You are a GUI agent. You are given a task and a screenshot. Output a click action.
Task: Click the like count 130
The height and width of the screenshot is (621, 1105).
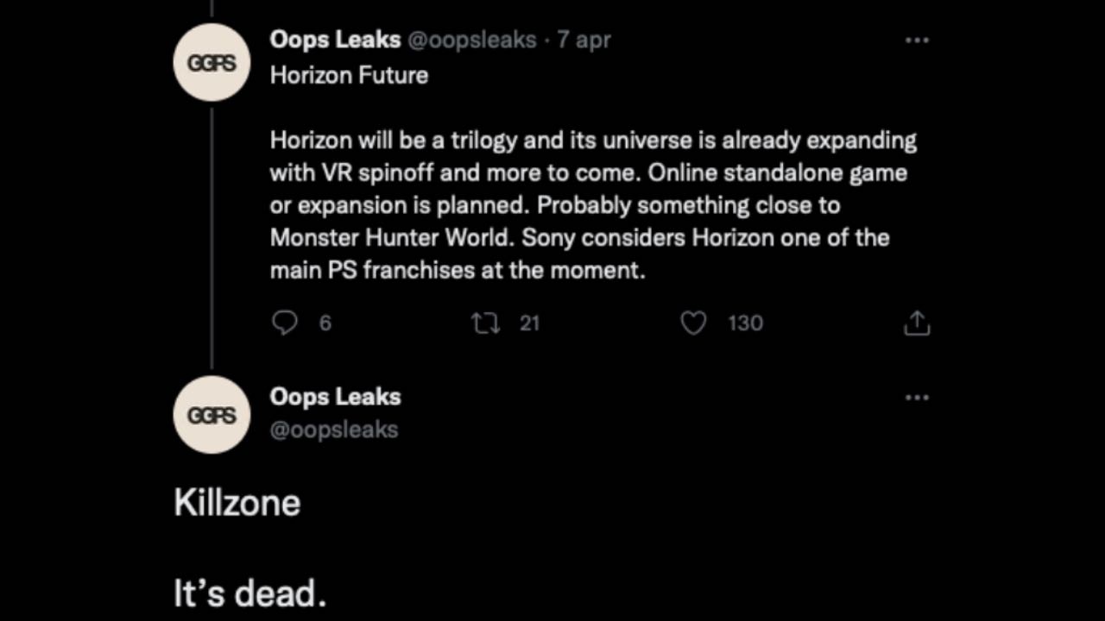coord(745,323)
